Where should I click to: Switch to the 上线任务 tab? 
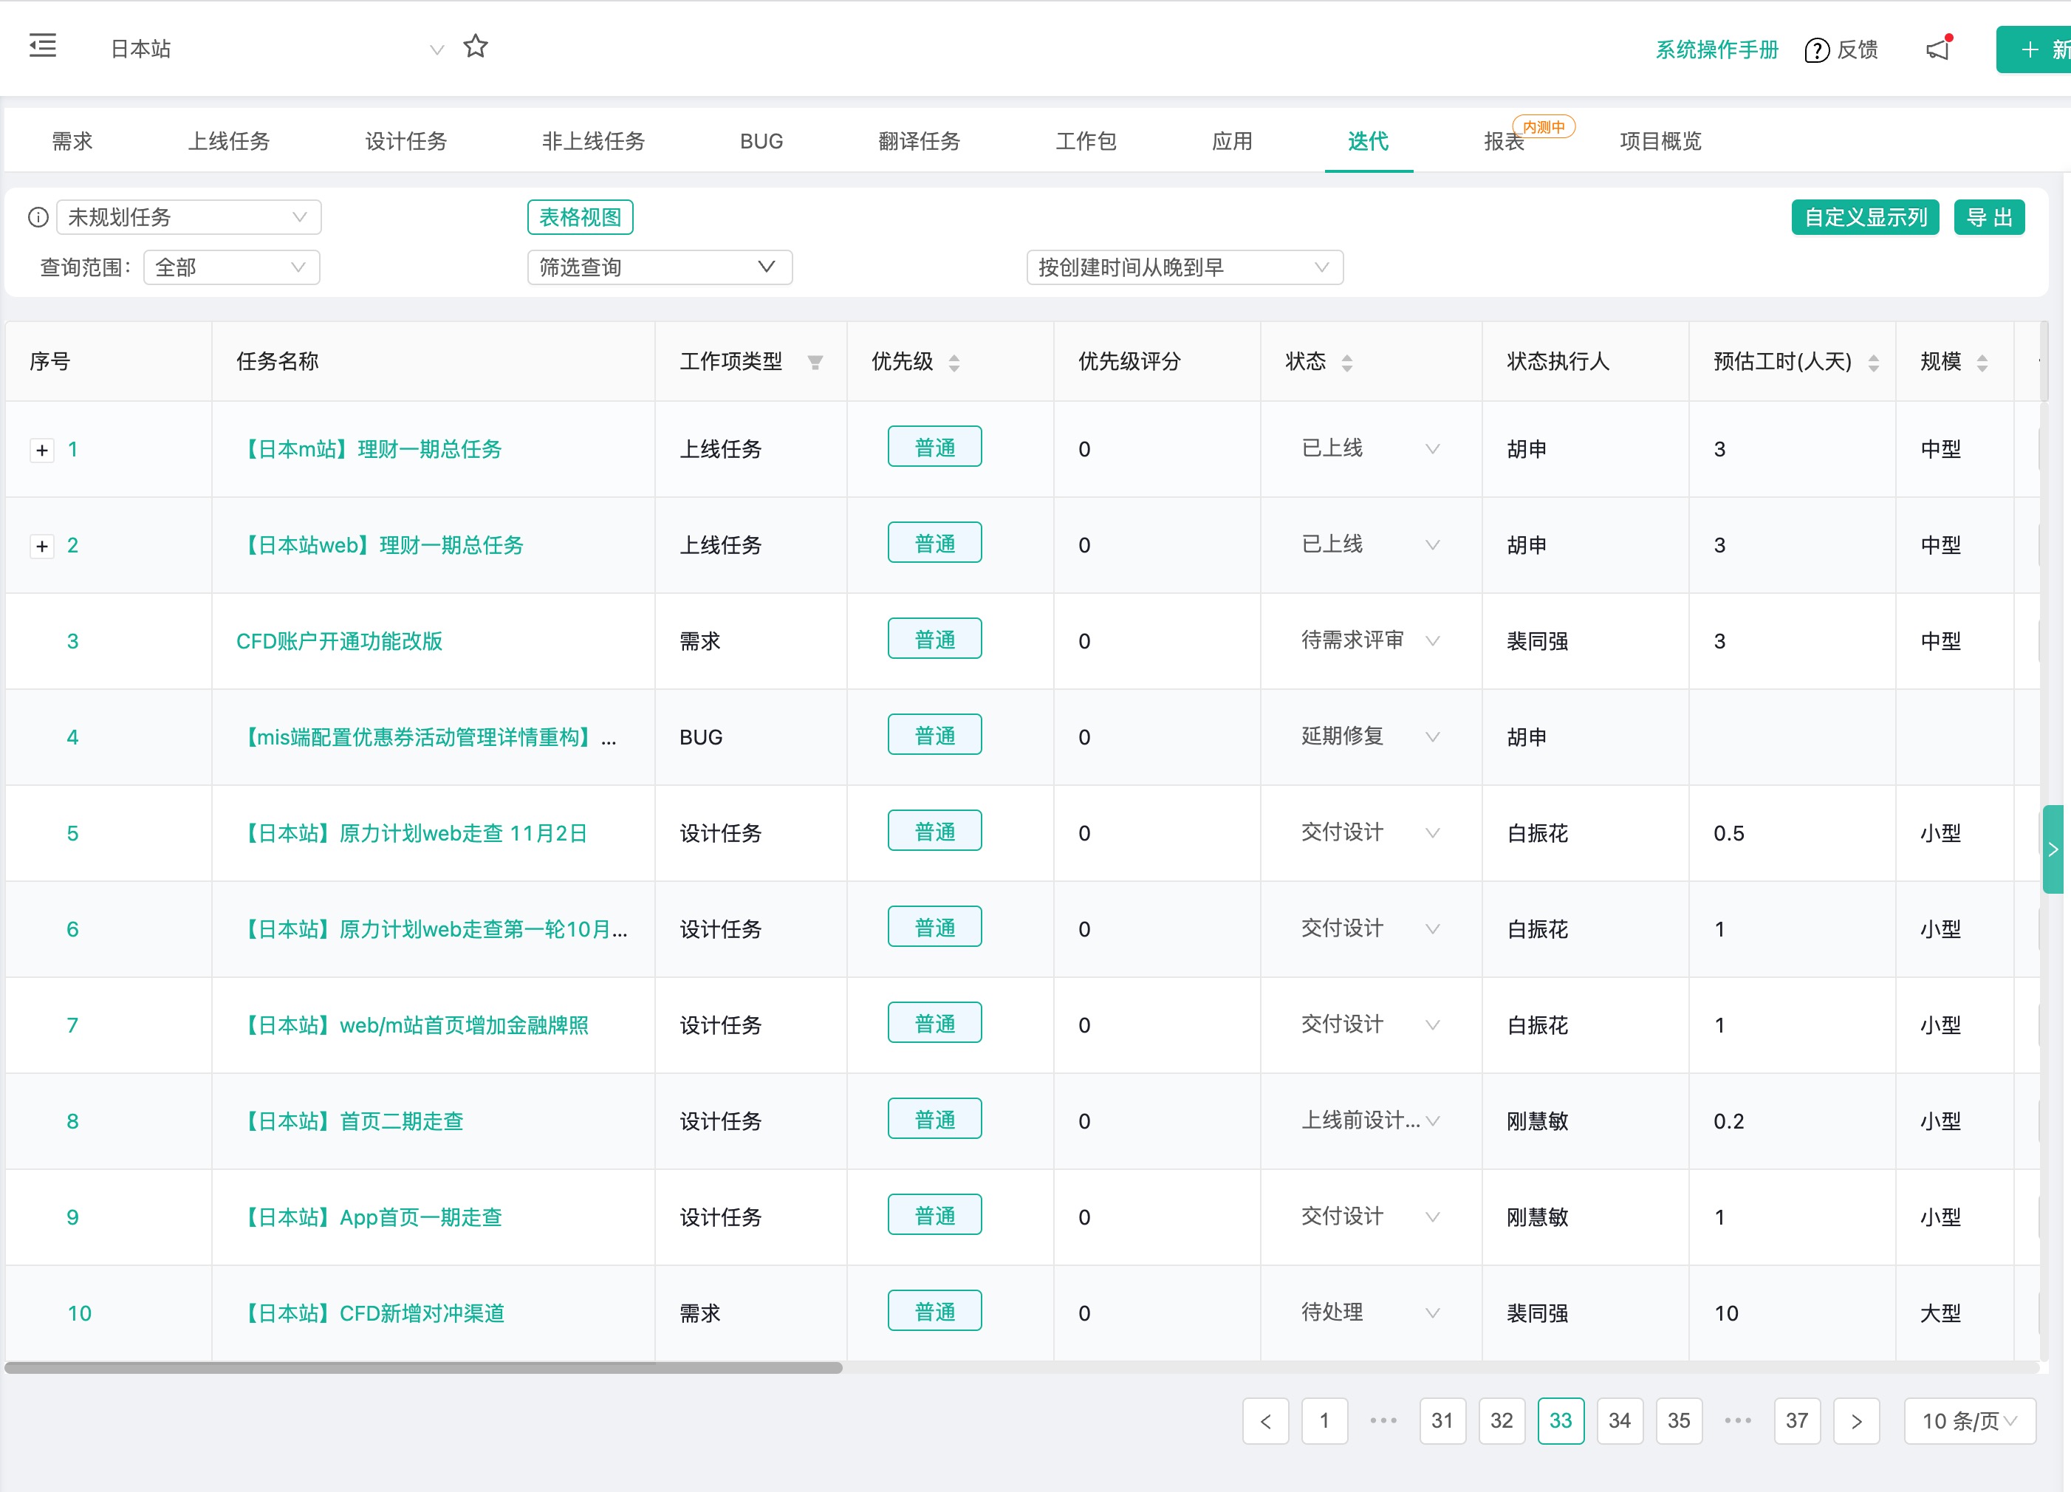(x=229, y=140)
